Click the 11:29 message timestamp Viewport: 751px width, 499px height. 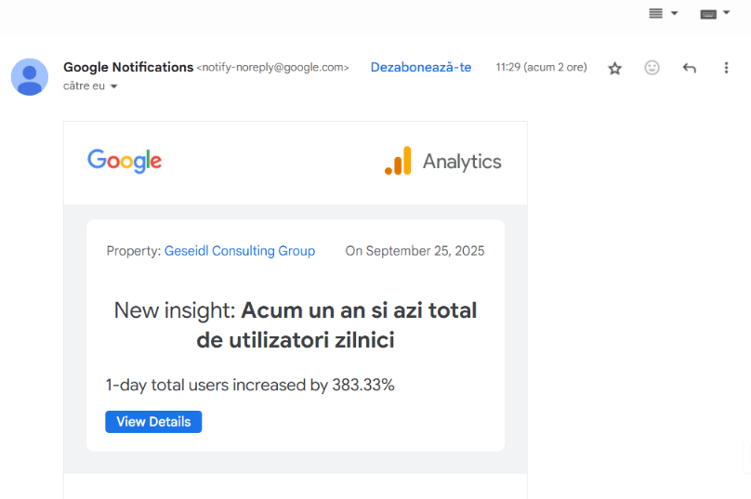coord(541,68)
